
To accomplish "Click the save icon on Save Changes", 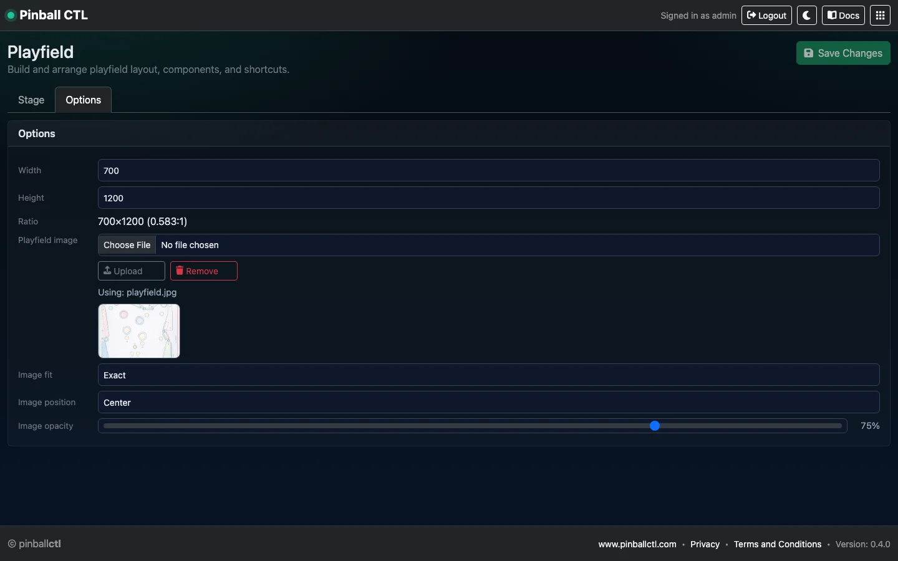I will click(x=809, y=53).
